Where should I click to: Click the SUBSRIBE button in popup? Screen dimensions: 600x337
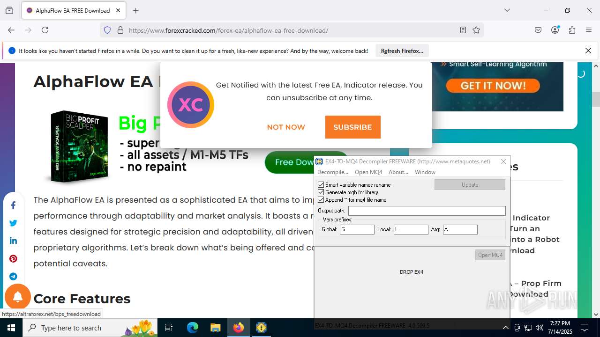[352, 127]
